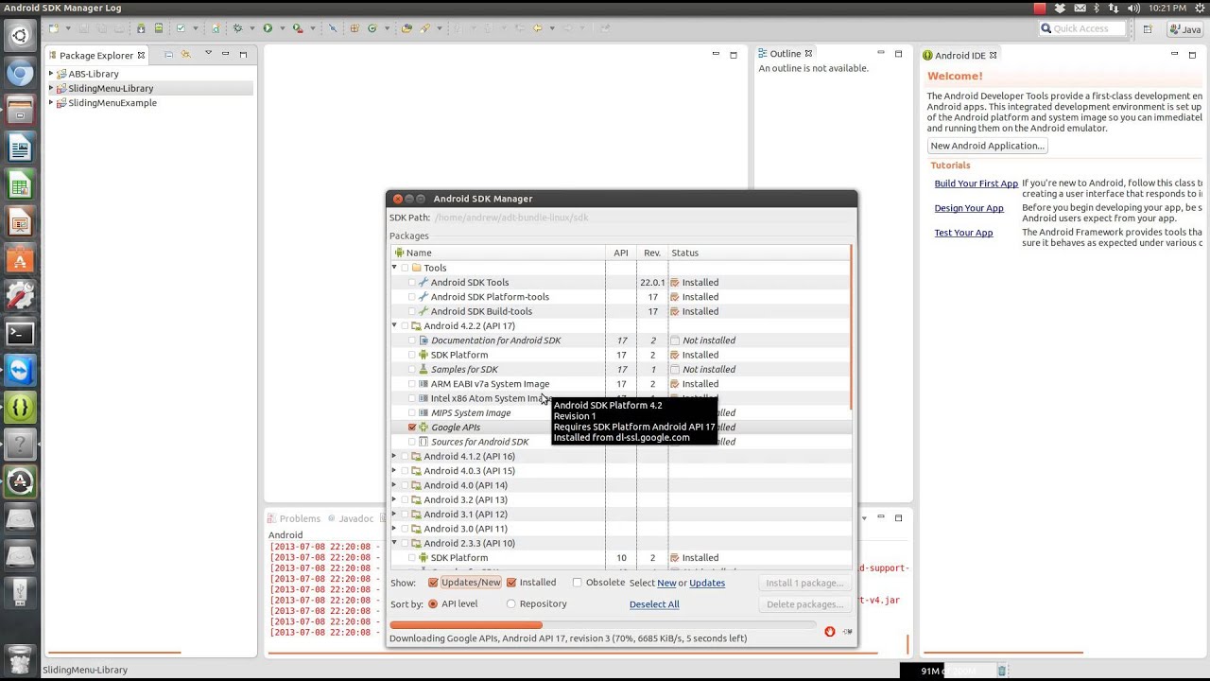Click the Android SDK Manager toolbar icon
The height and width of the screenshot is (681, 1210).
[x=141, y=28]
